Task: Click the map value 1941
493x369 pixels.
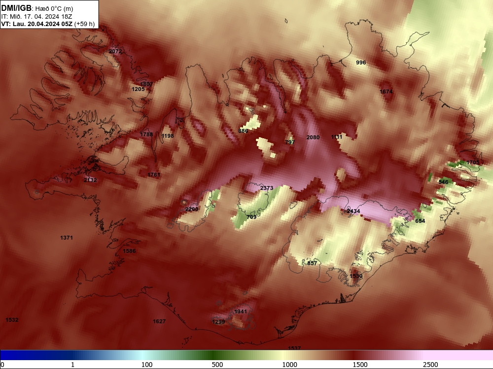Action: 241,311
